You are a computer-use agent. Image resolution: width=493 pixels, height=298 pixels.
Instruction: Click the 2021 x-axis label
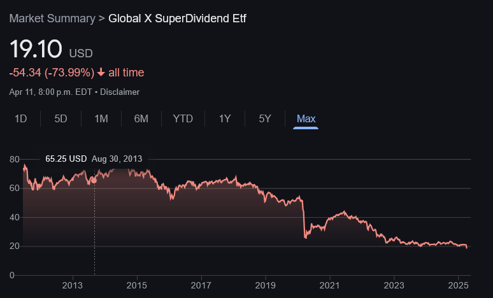coord(330,285)
